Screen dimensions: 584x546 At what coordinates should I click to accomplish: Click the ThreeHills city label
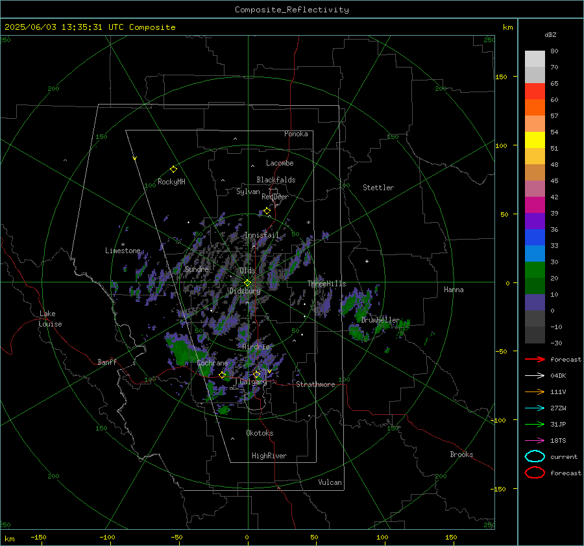click(x=326, y=284)
